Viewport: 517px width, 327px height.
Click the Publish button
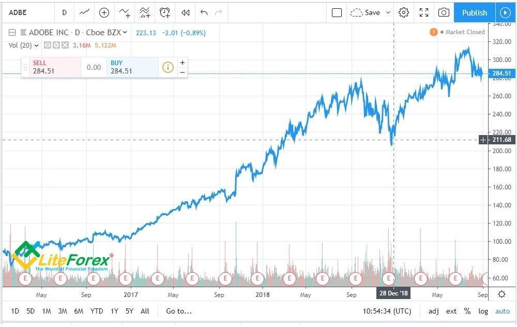tap(474, 12)
